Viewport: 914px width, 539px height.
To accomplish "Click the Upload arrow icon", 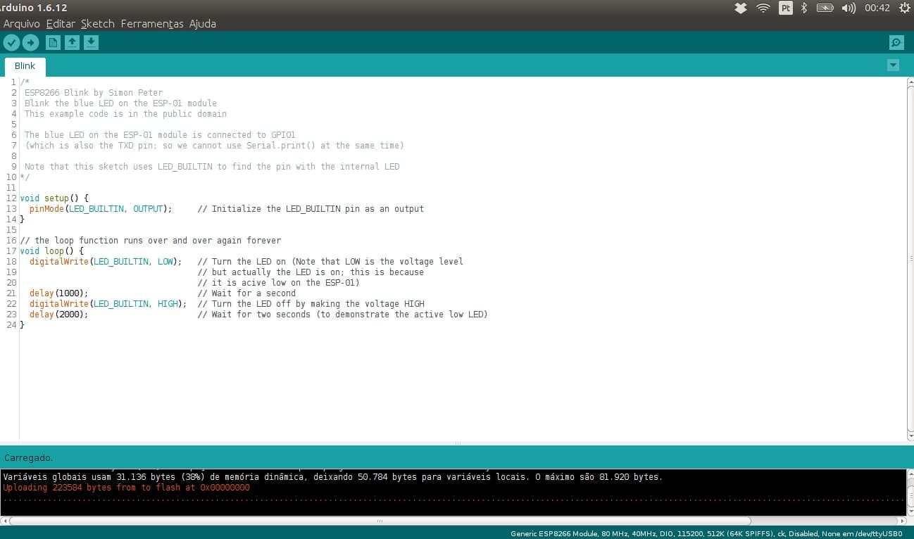I will [x=30, y=43].
